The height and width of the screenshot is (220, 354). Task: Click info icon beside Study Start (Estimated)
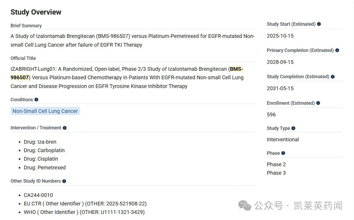coord(319,24)
